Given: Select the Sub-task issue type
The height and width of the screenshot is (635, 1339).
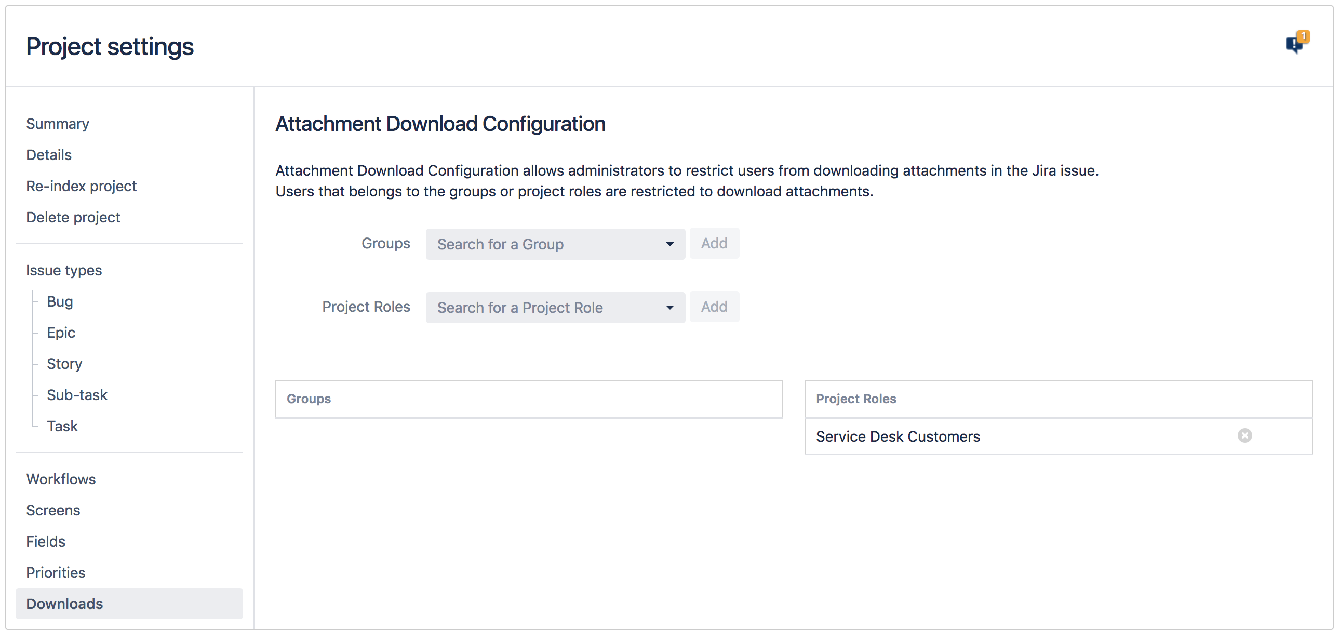Looking at the screenshot, I should point(77,395).
